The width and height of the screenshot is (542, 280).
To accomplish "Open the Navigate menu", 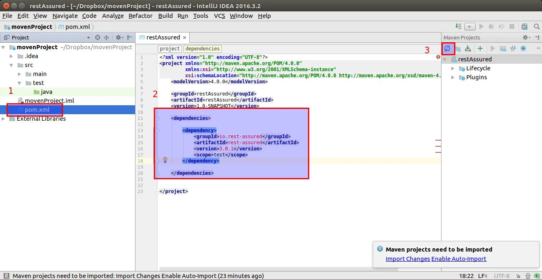I will 65,16.
